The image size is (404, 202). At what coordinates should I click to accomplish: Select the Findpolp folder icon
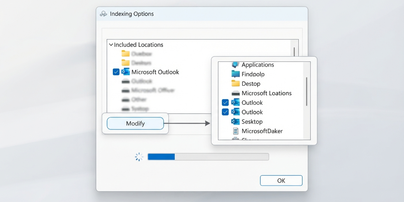(235, 74)
